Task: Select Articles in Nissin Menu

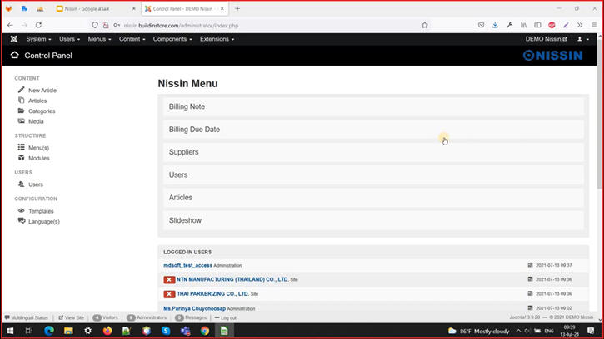Action: pos(373,198)
